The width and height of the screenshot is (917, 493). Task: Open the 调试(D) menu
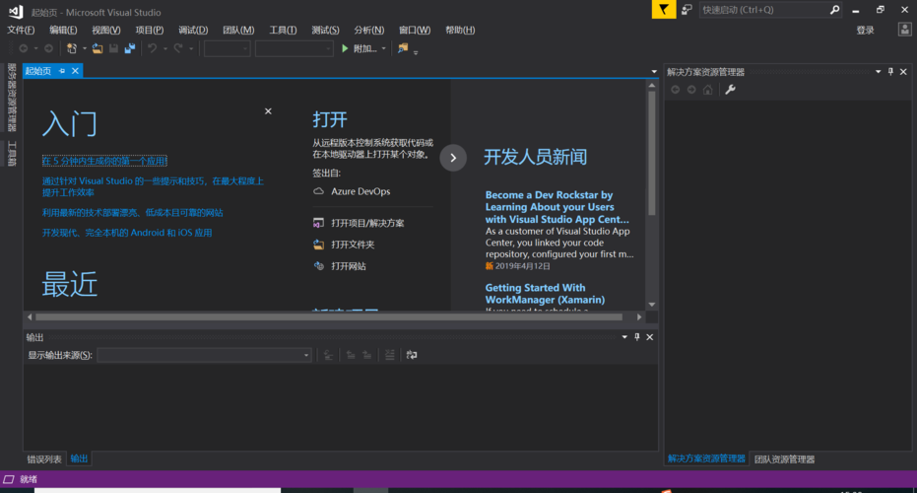click(193, 30)
